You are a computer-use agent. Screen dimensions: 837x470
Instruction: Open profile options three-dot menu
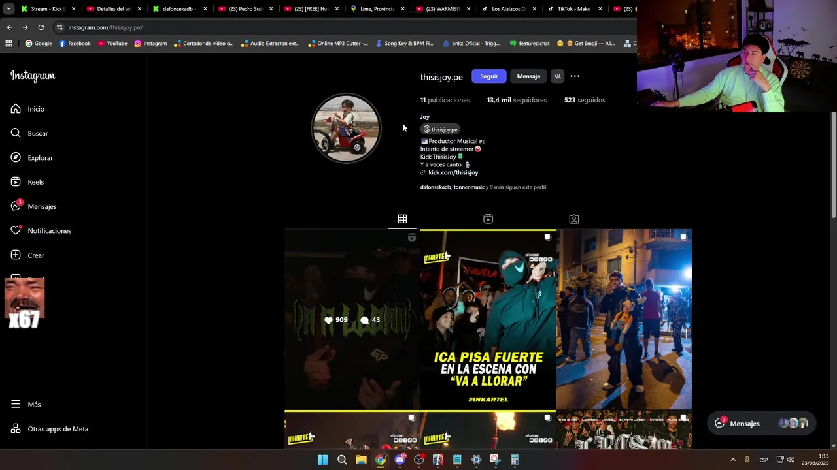coord(575,76)
